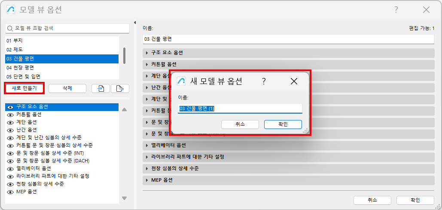Toggle eye for 문 및 창문 심볼 상세 수준 (INT)
Viewport: 442px width, 210px height.
10,153
